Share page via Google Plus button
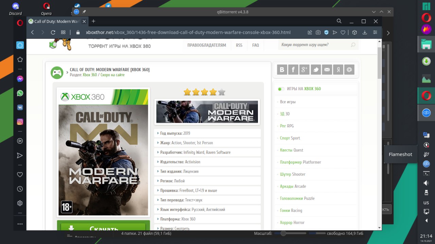The width and height of the screenshot is (435, 244). click(x=304, y=70)
